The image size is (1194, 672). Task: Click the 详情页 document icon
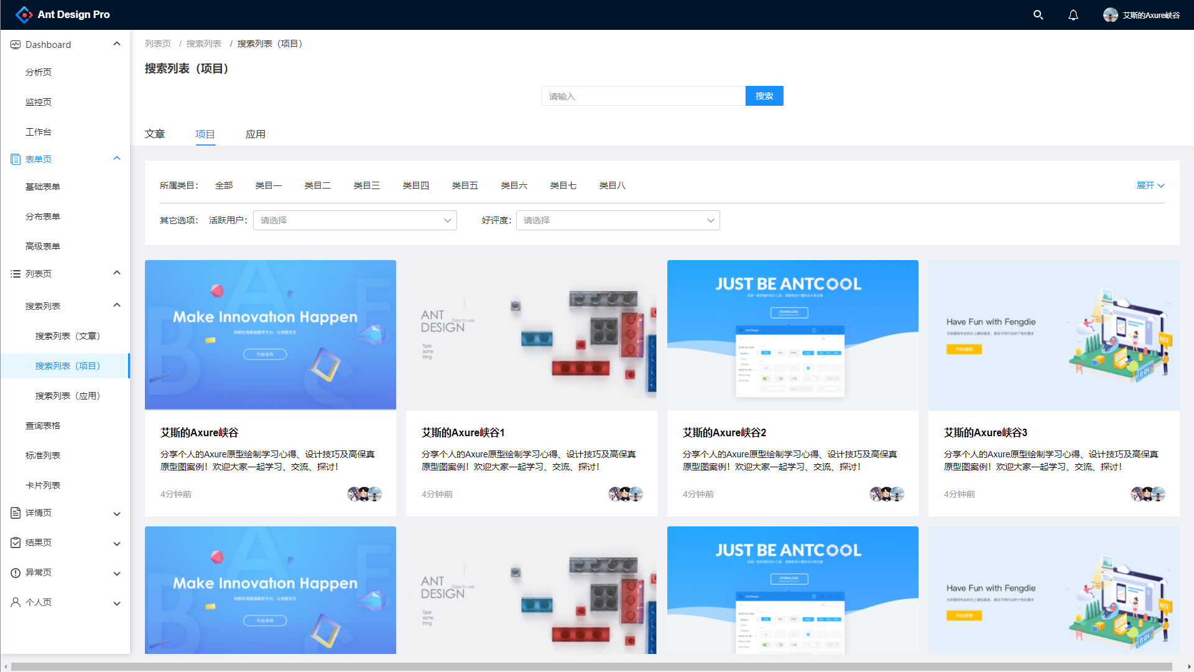pyautogui.click(x=16, y=513)
